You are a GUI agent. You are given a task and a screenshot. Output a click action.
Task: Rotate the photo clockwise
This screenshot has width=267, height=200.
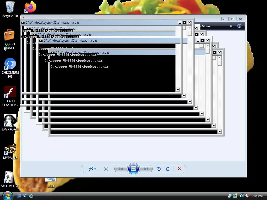click(168, 169)
